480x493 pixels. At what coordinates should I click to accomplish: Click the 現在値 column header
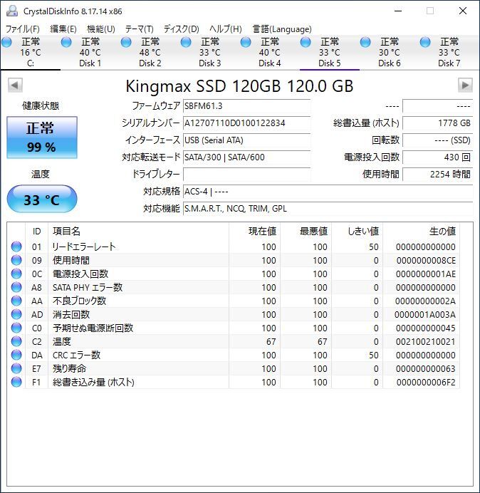coord(254,232)
